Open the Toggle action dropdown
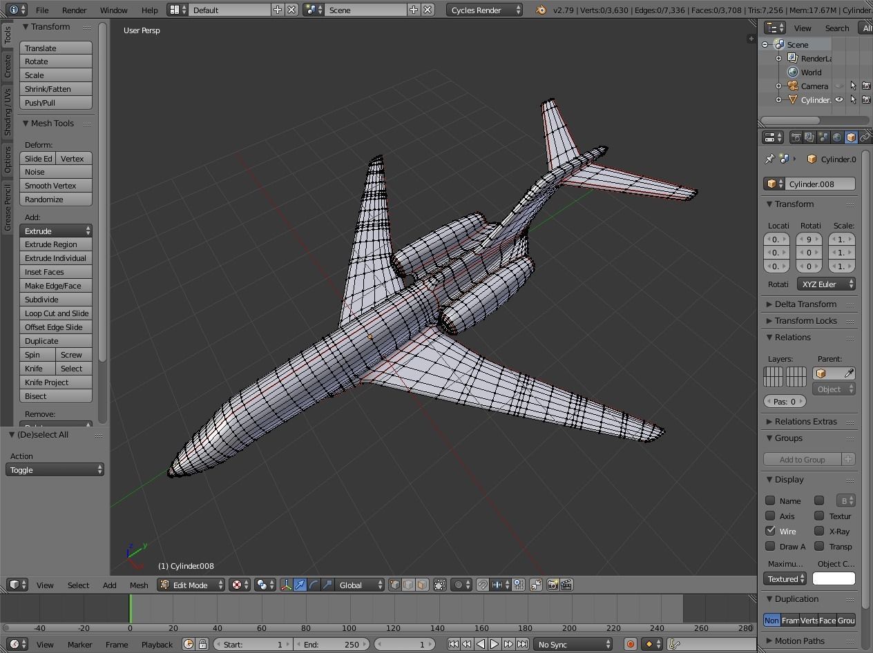 click(x=55, y=469)
